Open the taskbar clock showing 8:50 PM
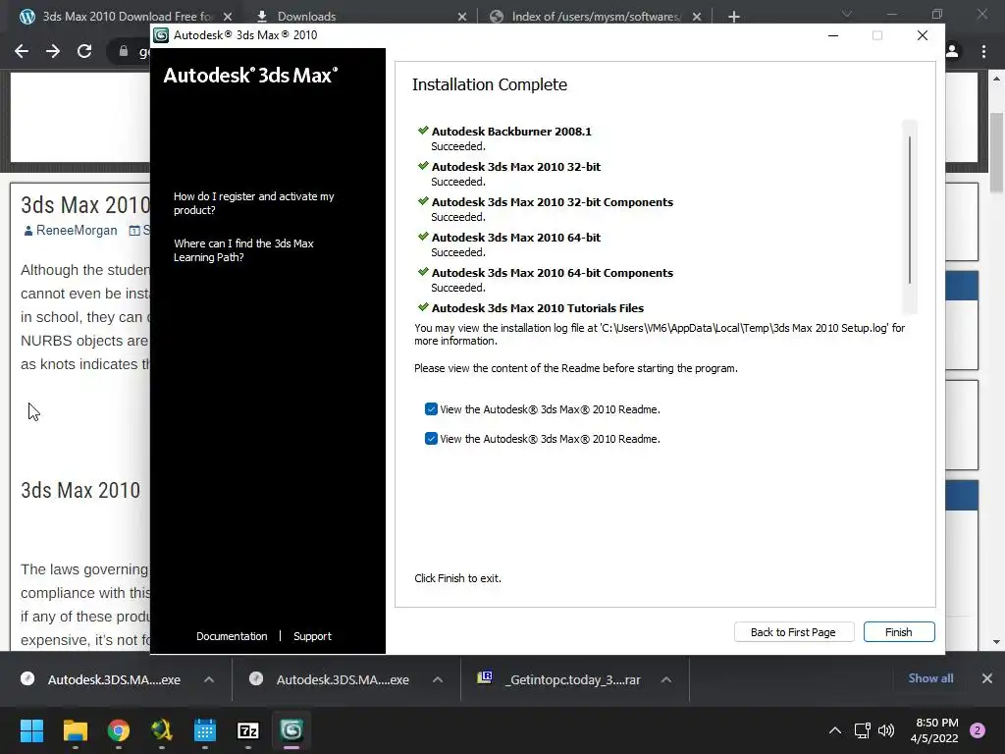Image resolution: width=1005 pixels, height=754 pixels. pyautogui.click(x=934, y=730)
